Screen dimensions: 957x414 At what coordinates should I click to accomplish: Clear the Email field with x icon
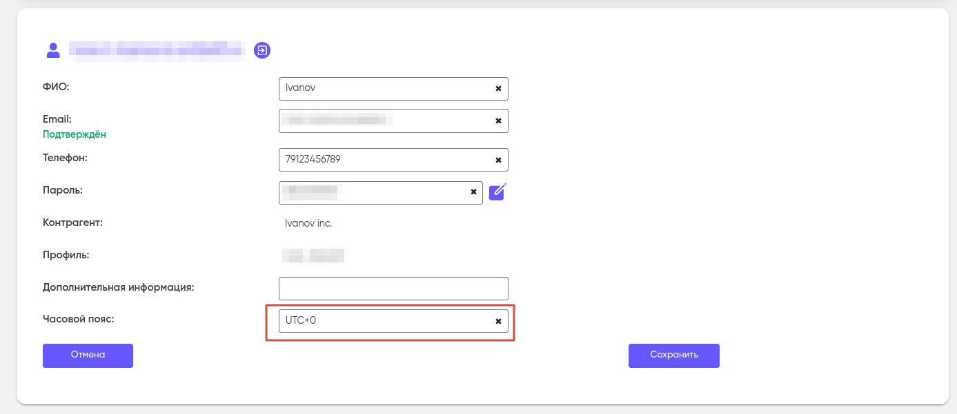click(498, 121)
